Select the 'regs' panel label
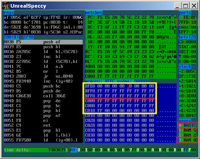This screenshot has width=200, height=159. coord(9,13)
